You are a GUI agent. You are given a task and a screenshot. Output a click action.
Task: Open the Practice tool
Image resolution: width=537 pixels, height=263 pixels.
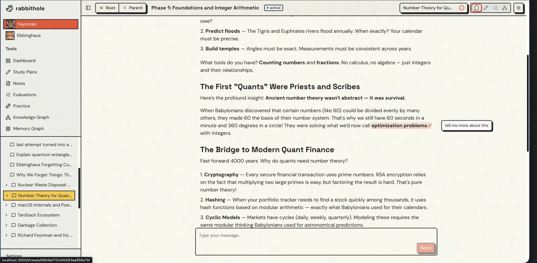(21, 106)
